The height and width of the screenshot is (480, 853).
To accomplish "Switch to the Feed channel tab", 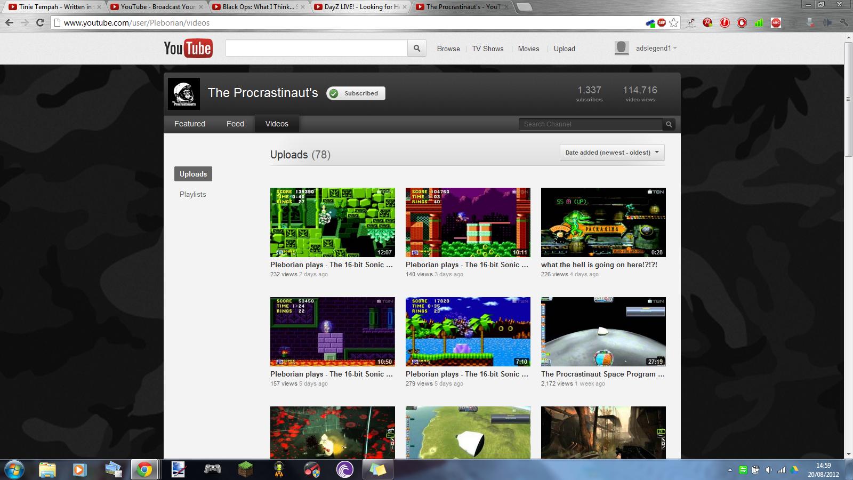I will pos(235,124).
